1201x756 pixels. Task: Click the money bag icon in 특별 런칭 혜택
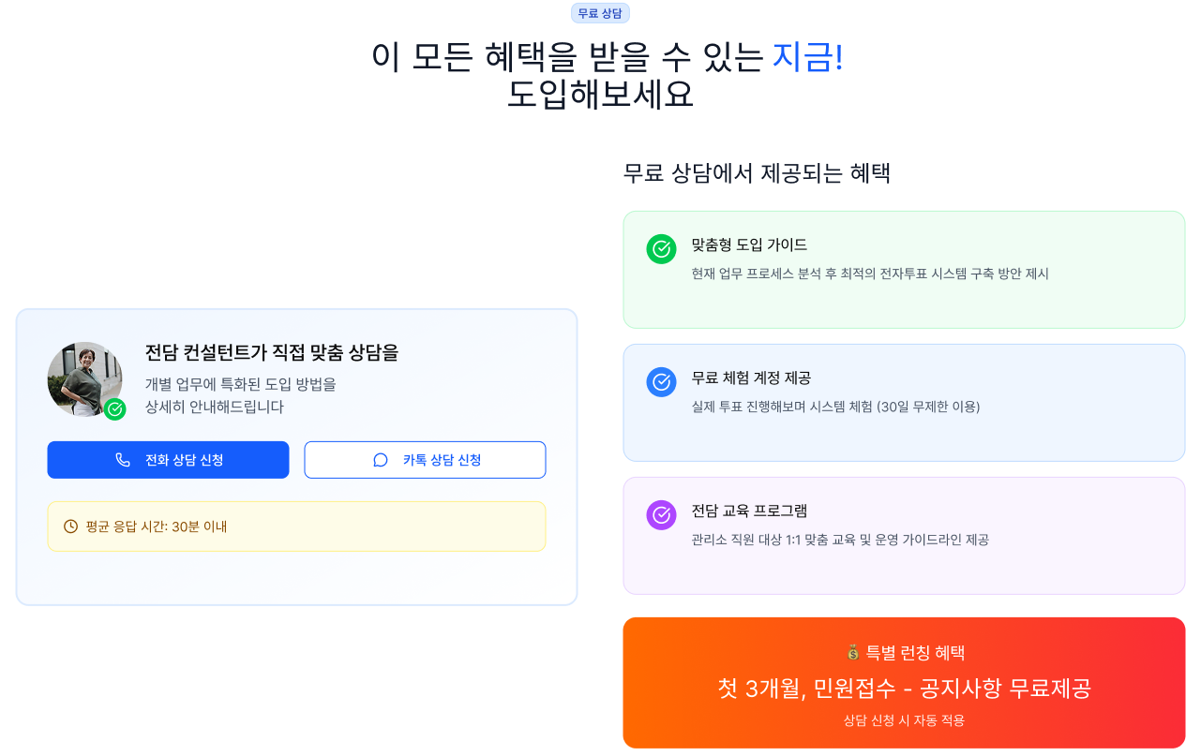pos(852,653)
